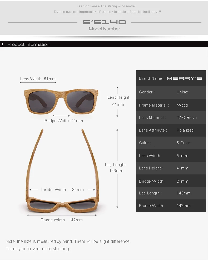Click the 'Brand Name :' table label
This screenshot has width=208, height=261.
152,78
